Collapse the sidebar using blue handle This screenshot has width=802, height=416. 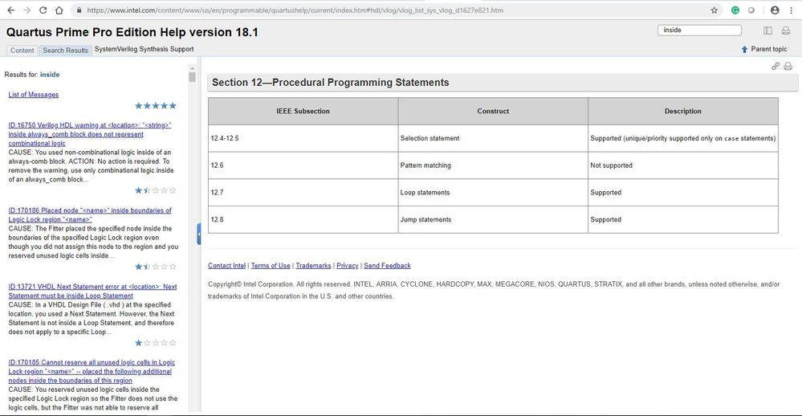(x=199, y=235)
